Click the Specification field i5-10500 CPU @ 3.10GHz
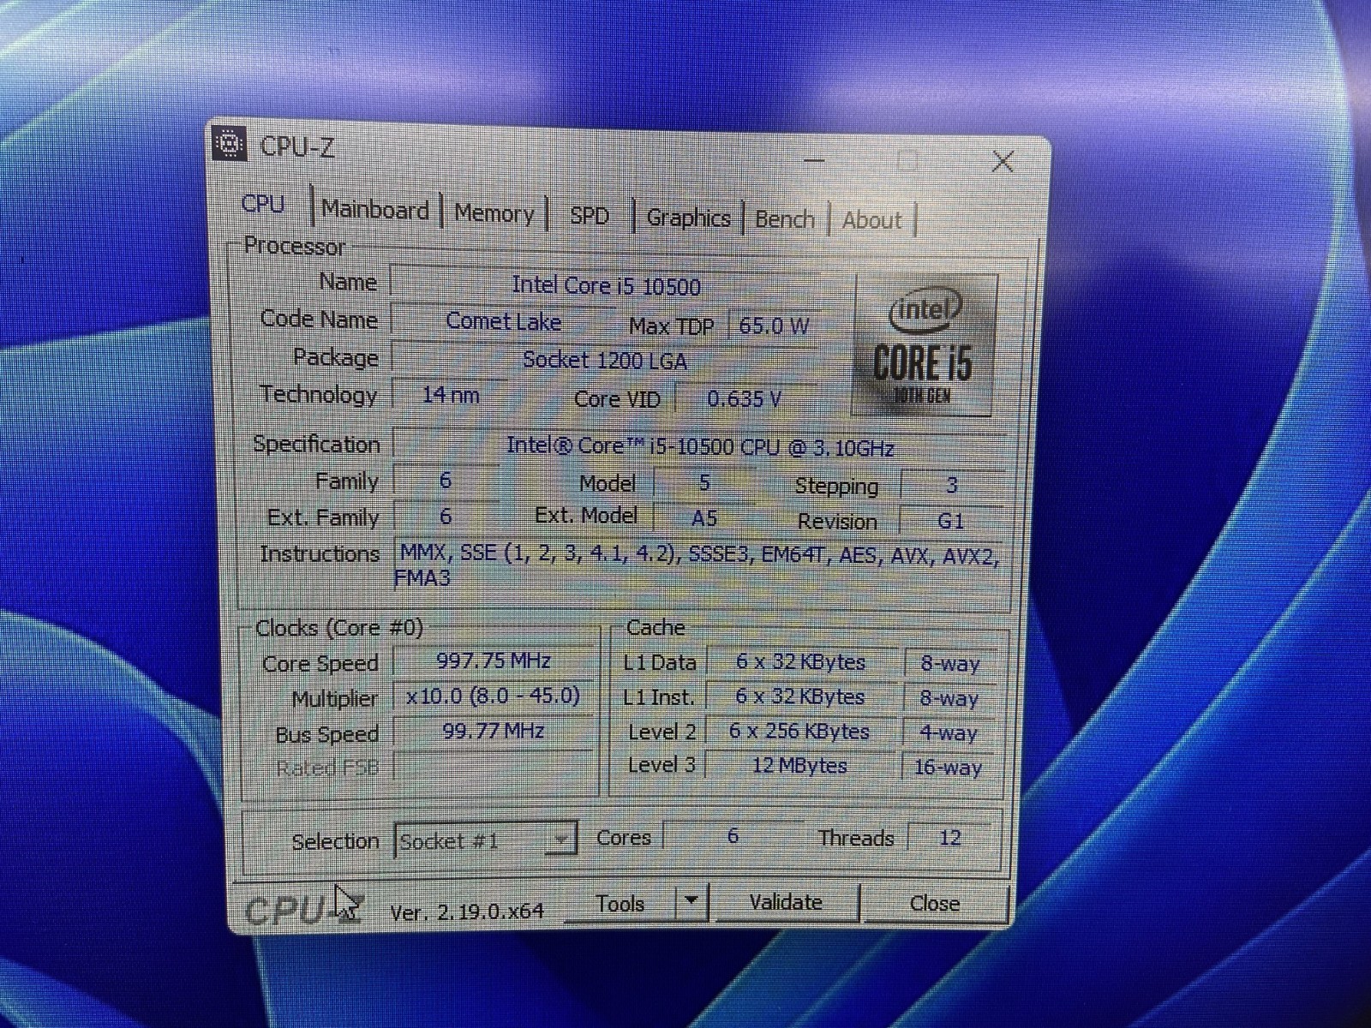This screenshot has height=1028, width=1371. point(699,446)
